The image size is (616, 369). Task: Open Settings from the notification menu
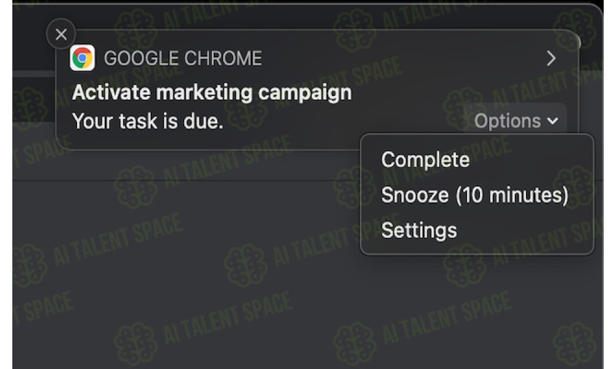point(419,230)
